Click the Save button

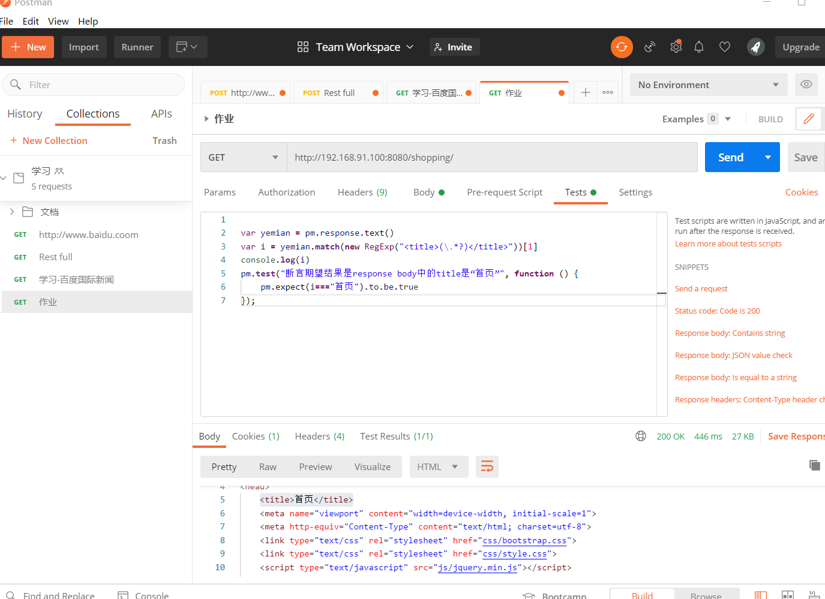[x=806, y=157]
